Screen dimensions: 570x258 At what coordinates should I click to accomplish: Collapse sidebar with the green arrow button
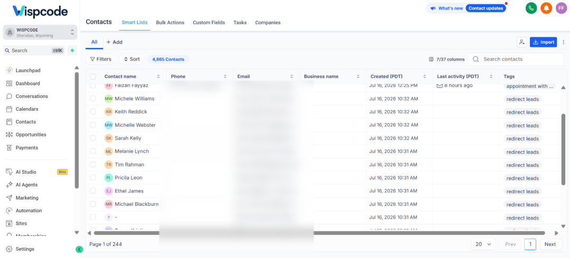point(79,249)
